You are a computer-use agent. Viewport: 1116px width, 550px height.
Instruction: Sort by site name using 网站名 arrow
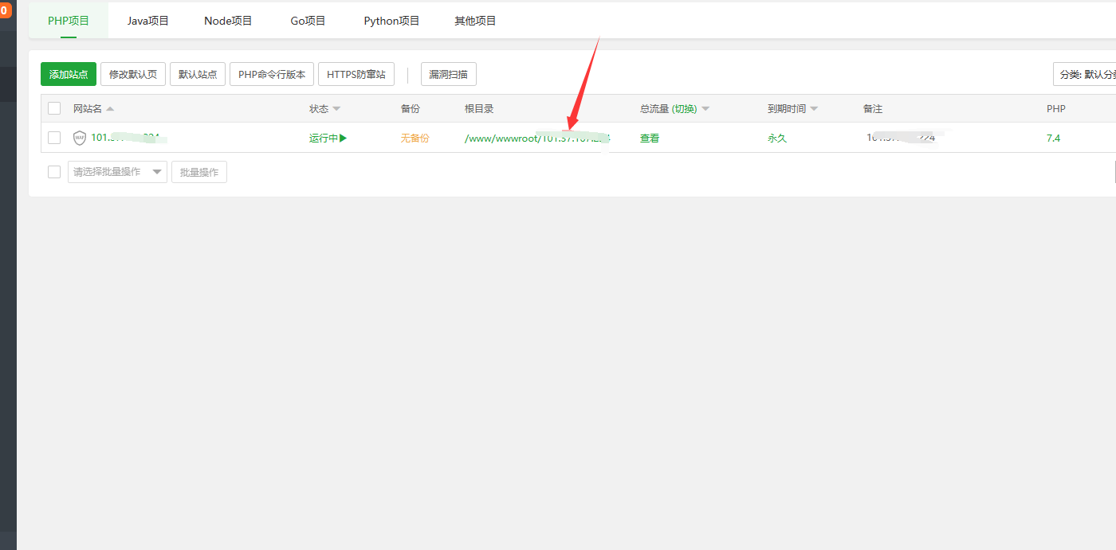point(110,109)
